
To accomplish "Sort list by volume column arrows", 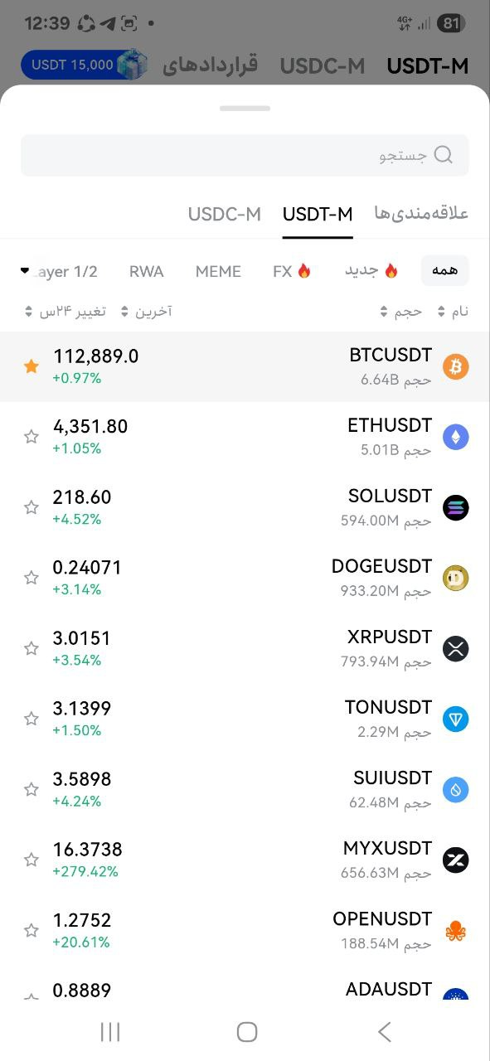I will click(402, 312).
